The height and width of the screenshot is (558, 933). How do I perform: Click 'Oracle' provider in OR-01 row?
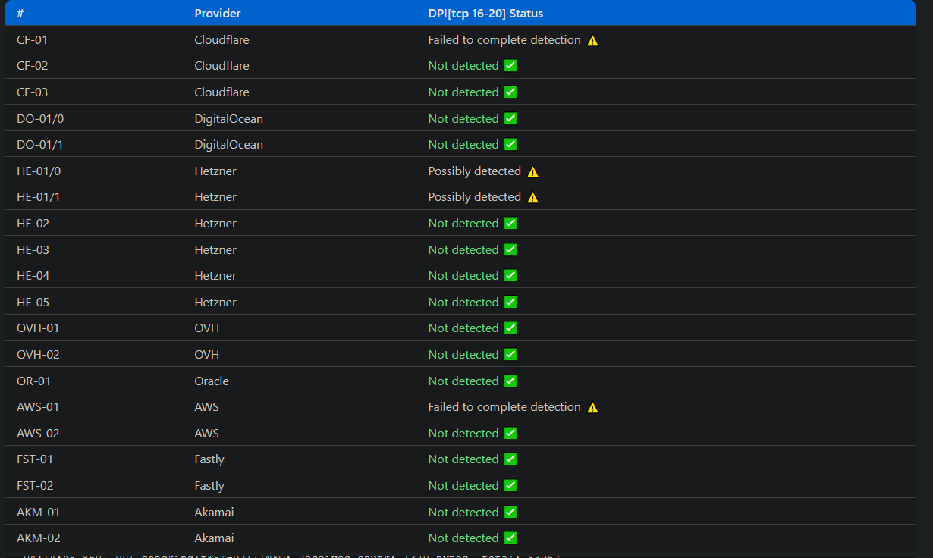212,381
